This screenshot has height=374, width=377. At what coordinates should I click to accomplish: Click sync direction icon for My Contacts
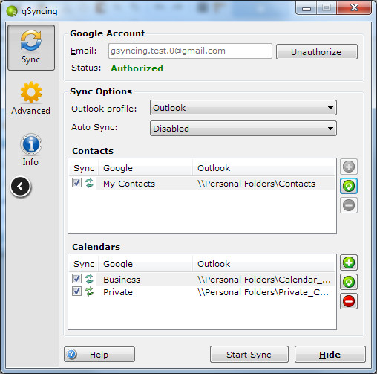click(89, 183)
